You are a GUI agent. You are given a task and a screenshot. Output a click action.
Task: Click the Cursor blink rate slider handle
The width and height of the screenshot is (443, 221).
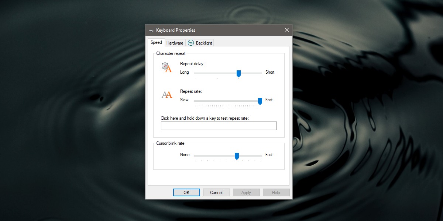(237, 156)
